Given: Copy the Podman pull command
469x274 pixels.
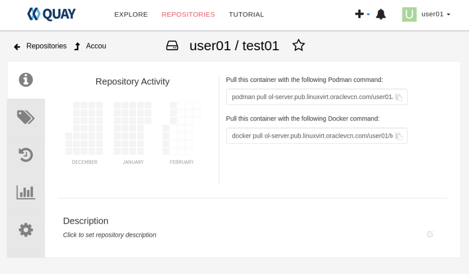Looking at the screenshot, I should click(398, 97).
